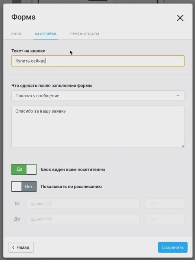
Task: Click the dropdown chevron arrow icon
Action: 178,96
